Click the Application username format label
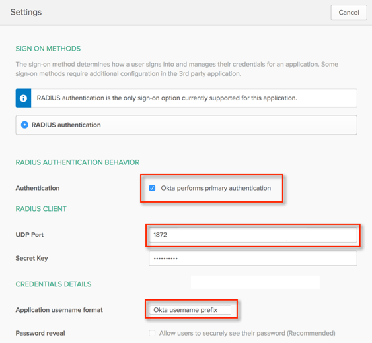 click(59, 310)
